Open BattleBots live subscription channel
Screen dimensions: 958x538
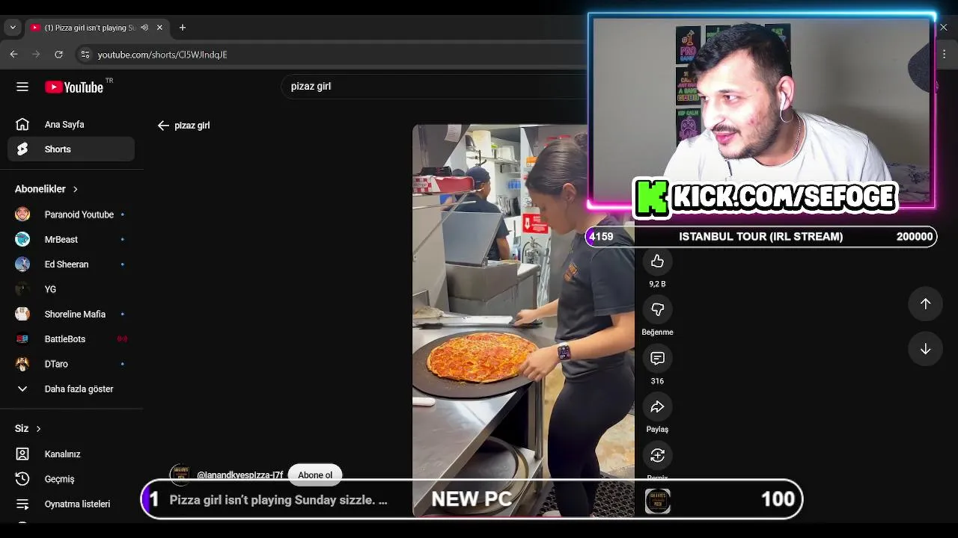coord(71,339)
